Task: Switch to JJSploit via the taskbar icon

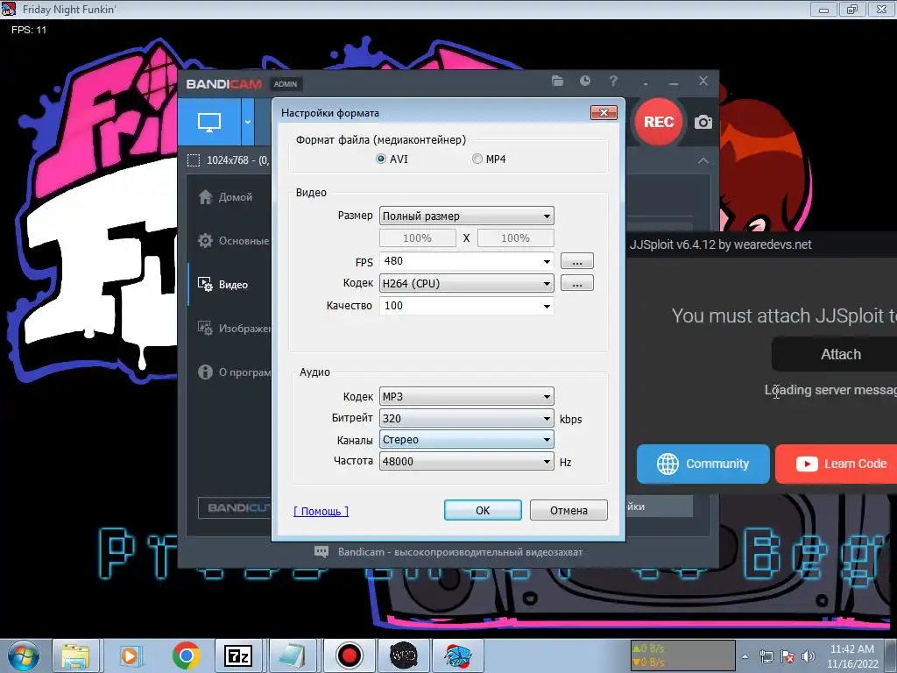Action: point(404,655)
